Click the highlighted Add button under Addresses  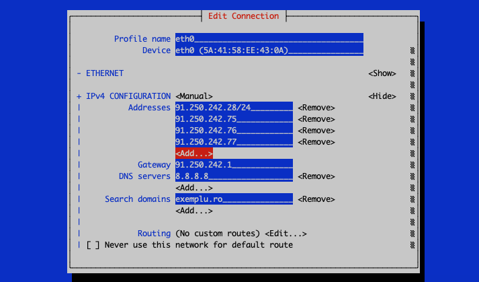(x=194, y=153)
